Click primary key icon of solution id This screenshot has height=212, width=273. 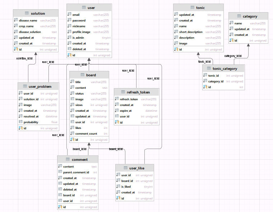click(16, 49)
